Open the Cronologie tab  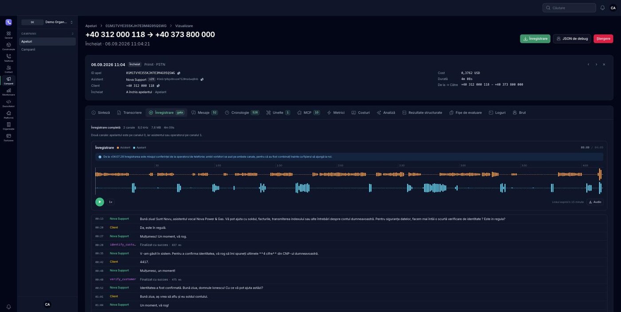coord(242,113)
